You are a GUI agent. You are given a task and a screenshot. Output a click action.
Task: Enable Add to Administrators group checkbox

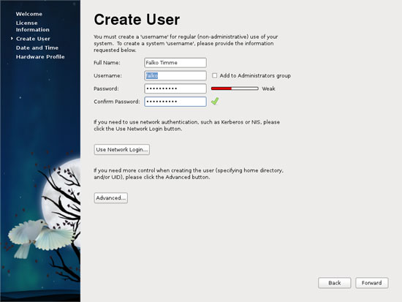(214, 76)
